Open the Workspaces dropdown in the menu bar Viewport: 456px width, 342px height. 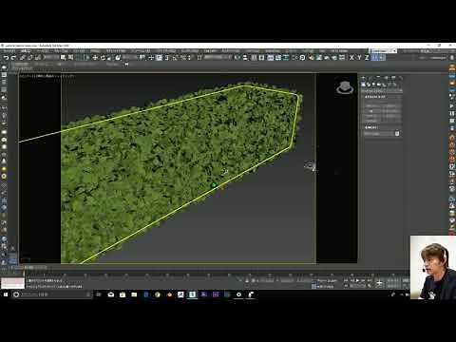pos(384,50)
